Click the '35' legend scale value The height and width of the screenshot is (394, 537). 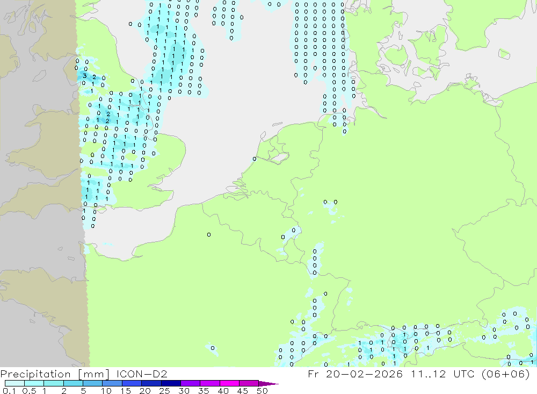[204, 391]
